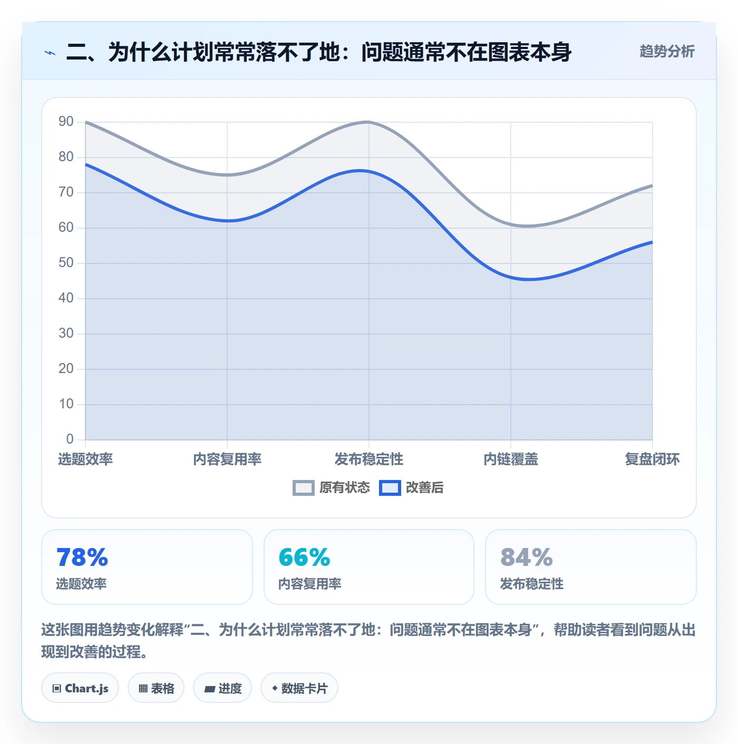Click the 内容复用率 label under 66%

310,584
